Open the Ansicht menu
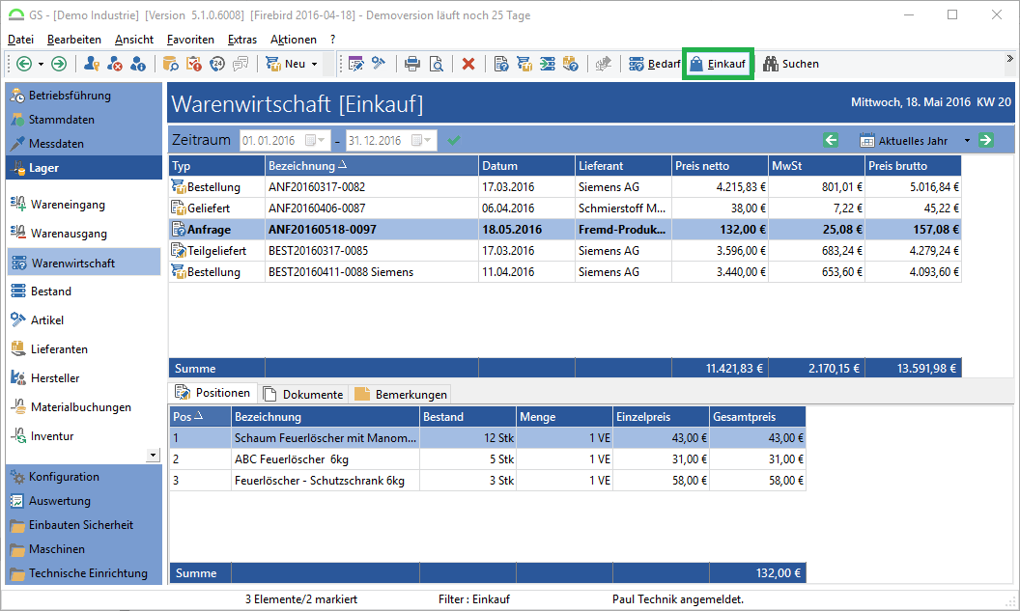Viewport: 1020px width, 611px height. pos(134,40)
